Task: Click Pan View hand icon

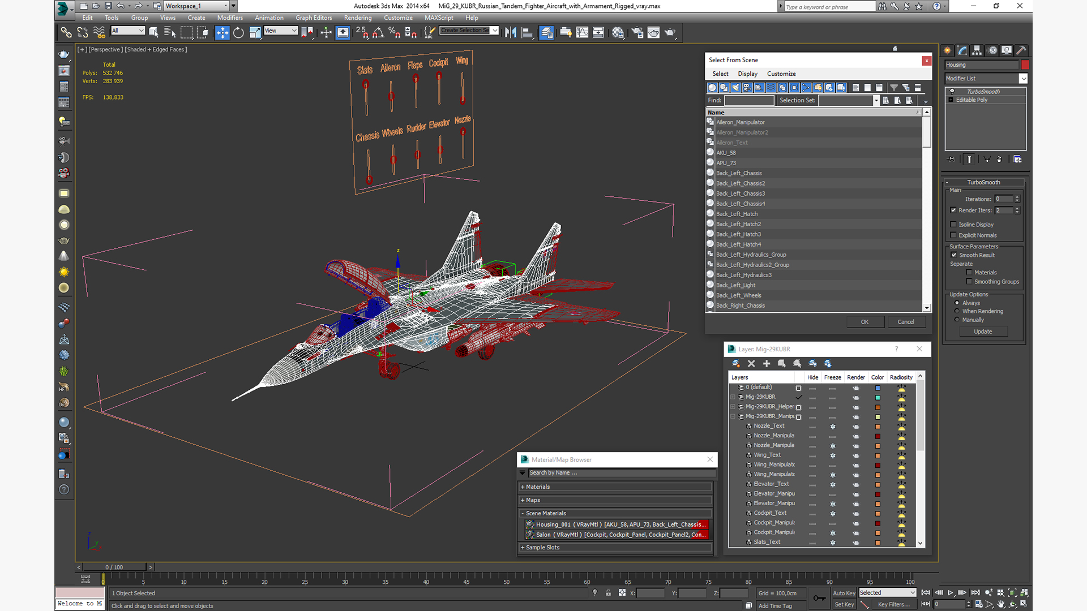Action: coord(1001,604)
